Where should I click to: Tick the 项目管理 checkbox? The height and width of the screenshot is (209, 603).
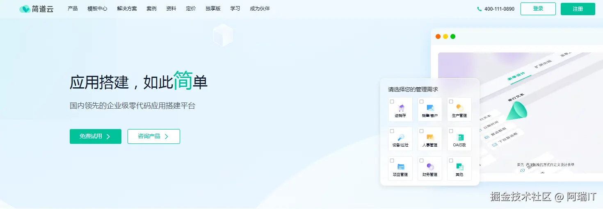(x=392, y=161)
